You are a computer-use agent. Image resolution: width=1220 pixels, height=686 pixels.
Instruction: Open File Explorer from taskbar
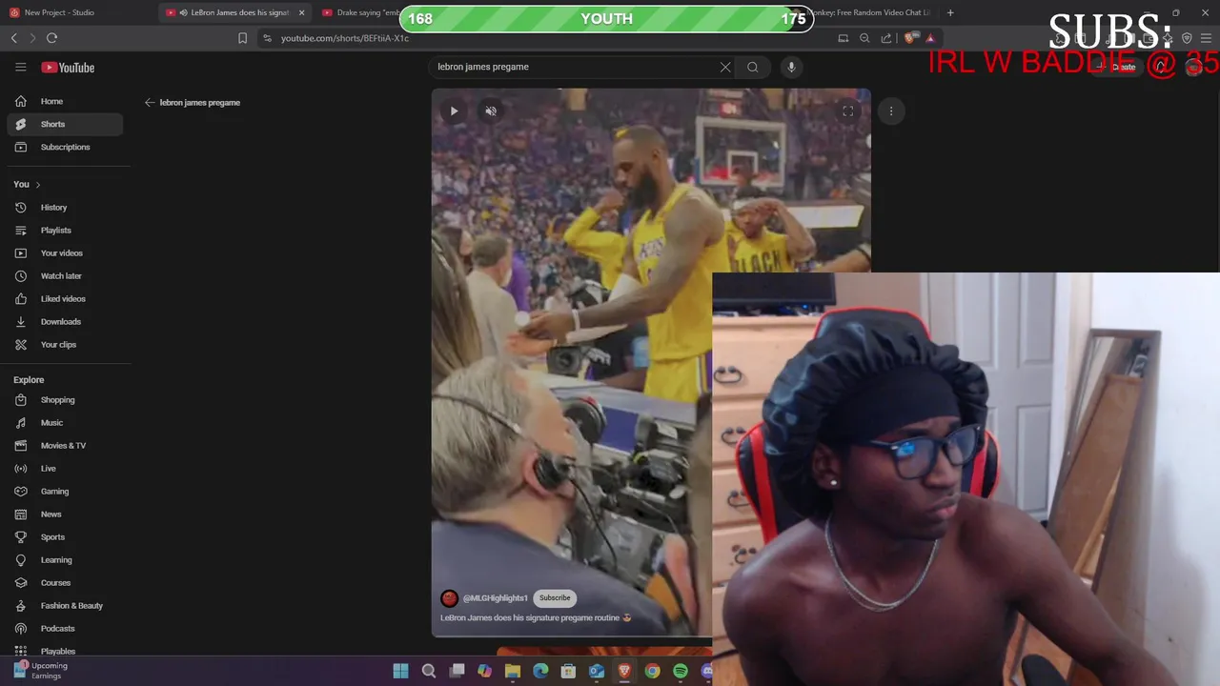point(512,671)
